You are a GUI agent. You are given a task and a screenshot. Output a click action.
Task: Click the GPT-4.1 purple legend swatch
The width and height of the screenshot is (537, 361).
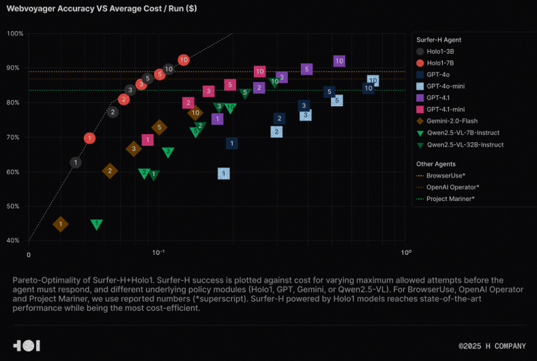click(420, 98)
